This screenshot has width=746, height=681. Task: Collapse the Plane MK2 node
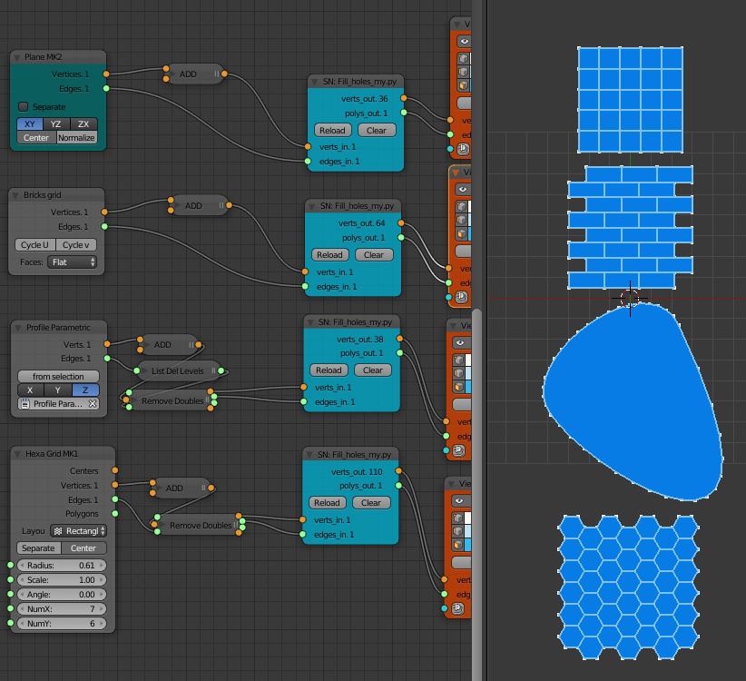(17, 57)
